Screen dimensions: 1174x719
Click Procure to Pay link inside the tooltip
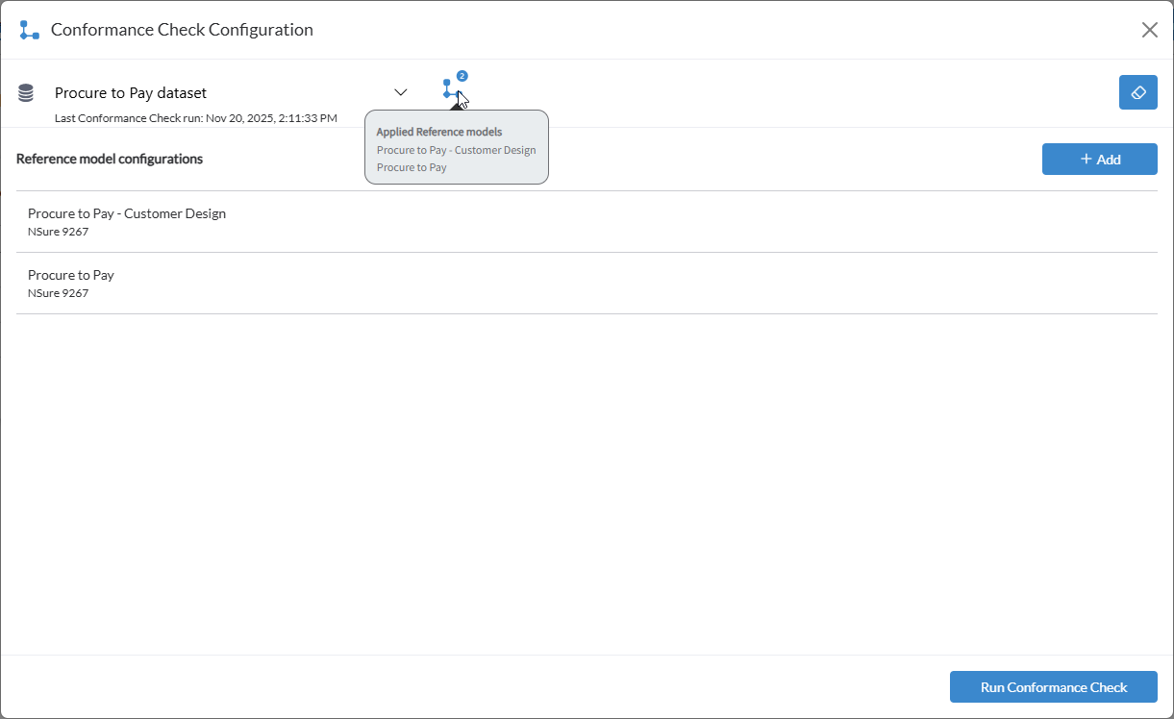point(412,167)
